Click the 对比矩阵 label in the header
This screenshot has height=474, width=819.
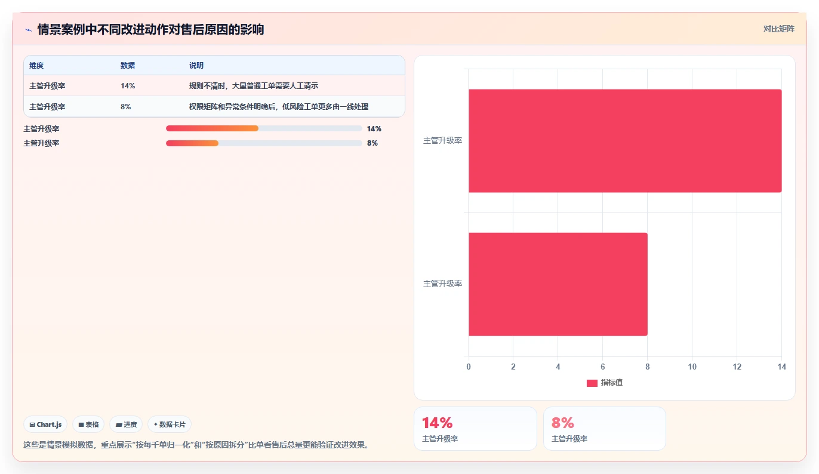coord(778,29)
